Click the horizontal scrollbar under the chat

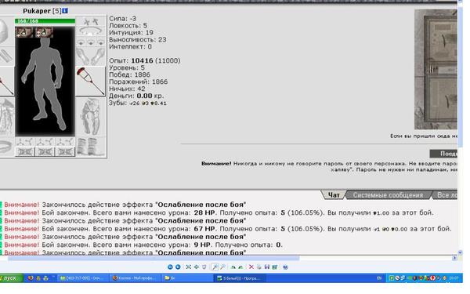[154, 258]
